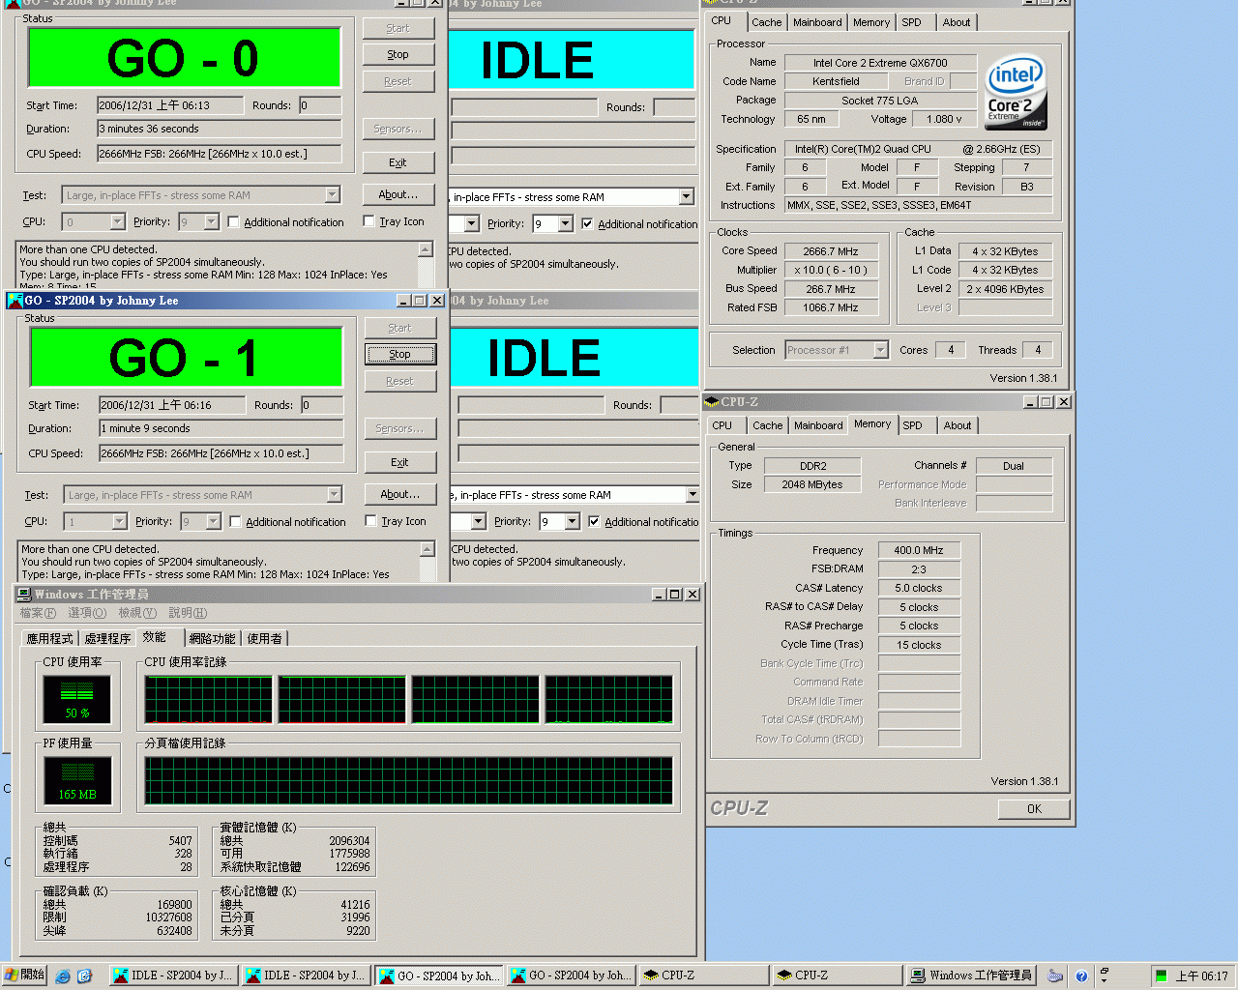Viewport: 1238px width, 990px height.
Task: Open CPU dropdown in GO - 0 window
Action: click(117, 222)
